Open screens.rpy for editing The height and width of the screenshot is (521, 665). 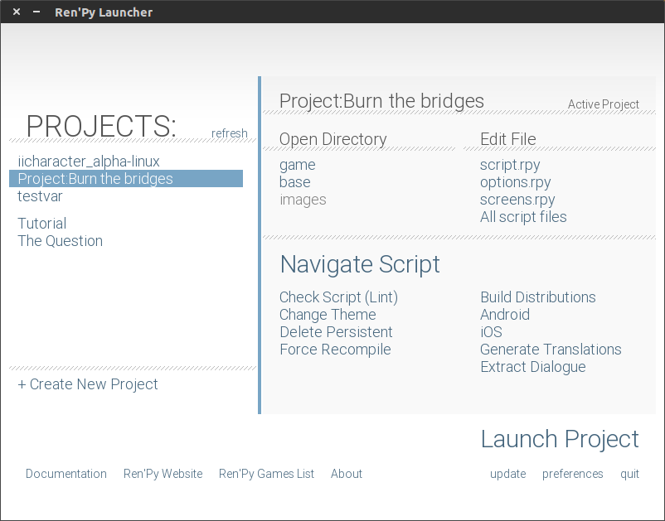(x=517, y=200)
